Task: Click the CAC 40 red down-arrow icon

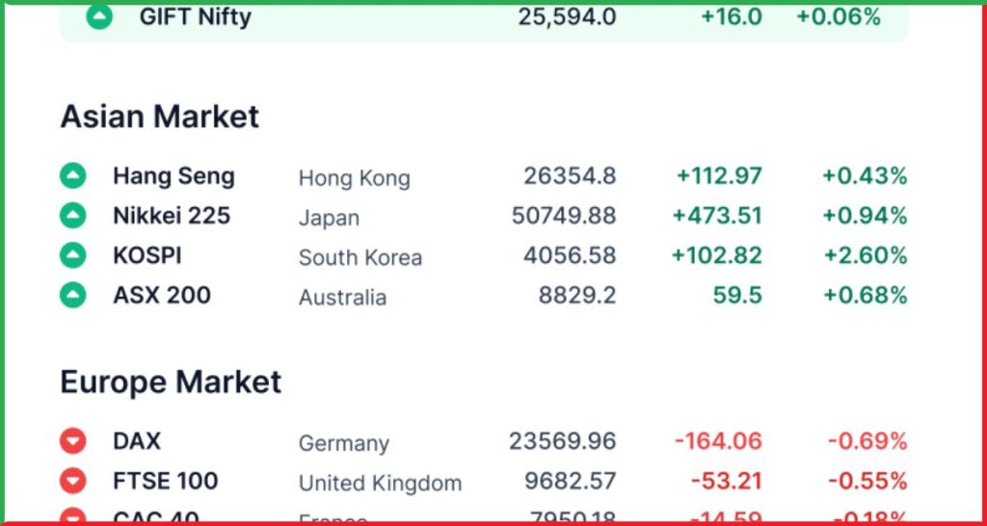Action: click(x=73, y=516)
